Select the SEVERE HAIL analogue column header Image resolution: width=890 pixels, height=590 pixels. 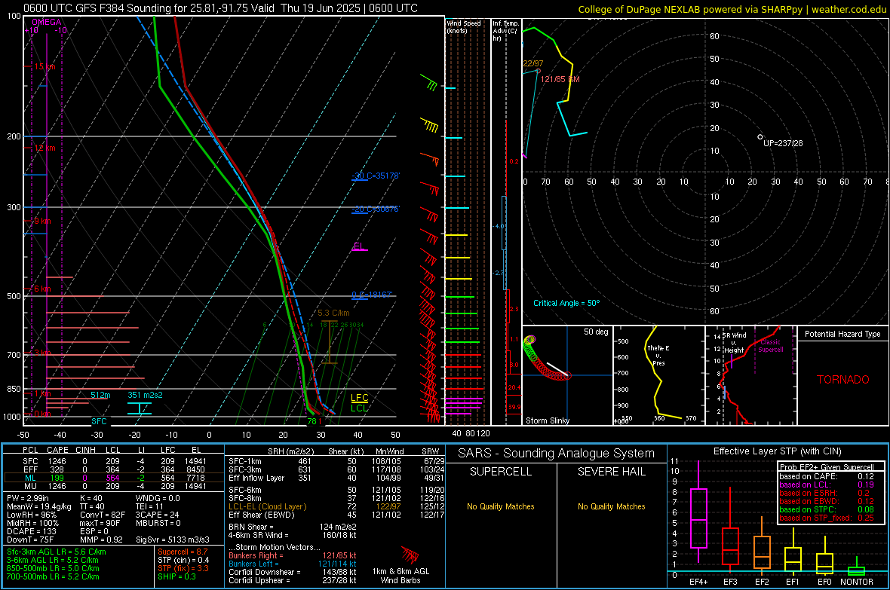[611, 472]
